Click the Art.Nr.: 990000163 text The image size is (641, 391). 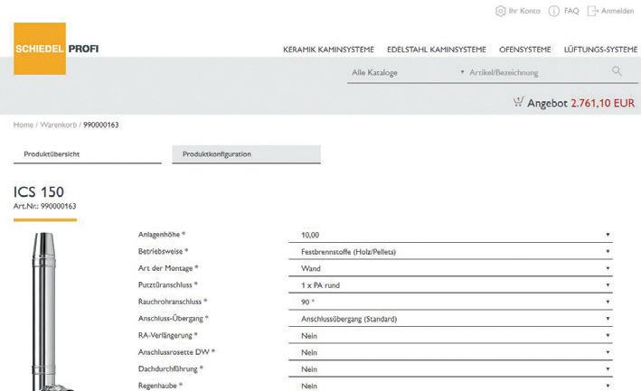pyautogui.click(x=45, y=206)
